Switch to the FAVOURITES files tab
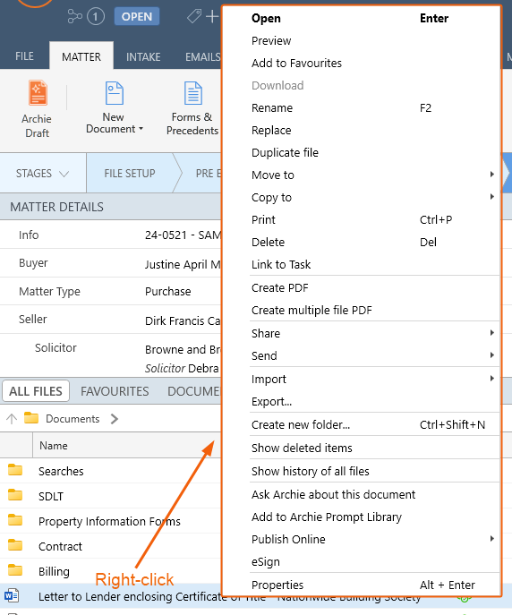The image size is (512, 615). pos(115,391)
